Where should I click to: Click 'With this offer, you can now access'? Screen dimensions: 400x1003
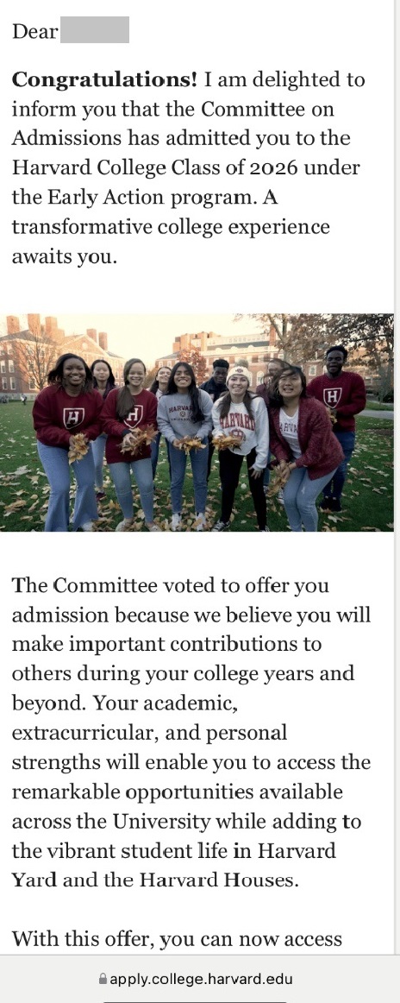coord(177,939)
